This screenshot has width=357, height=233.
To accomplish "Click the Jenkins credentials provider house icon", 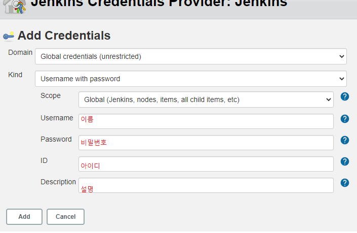I will 15,7.
